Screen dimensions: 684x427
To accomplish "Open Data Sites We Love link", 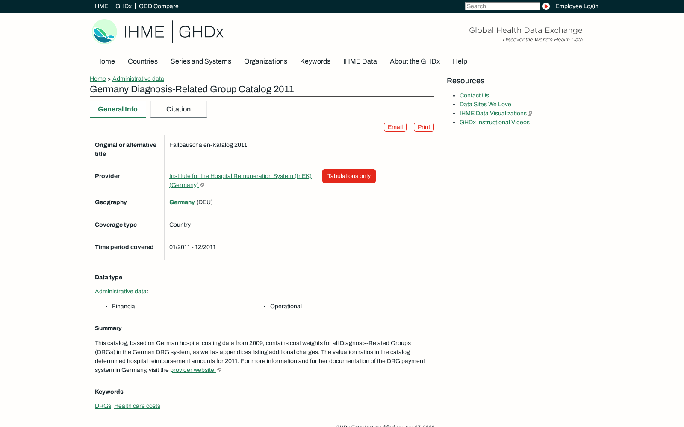I will click(485, 104).
